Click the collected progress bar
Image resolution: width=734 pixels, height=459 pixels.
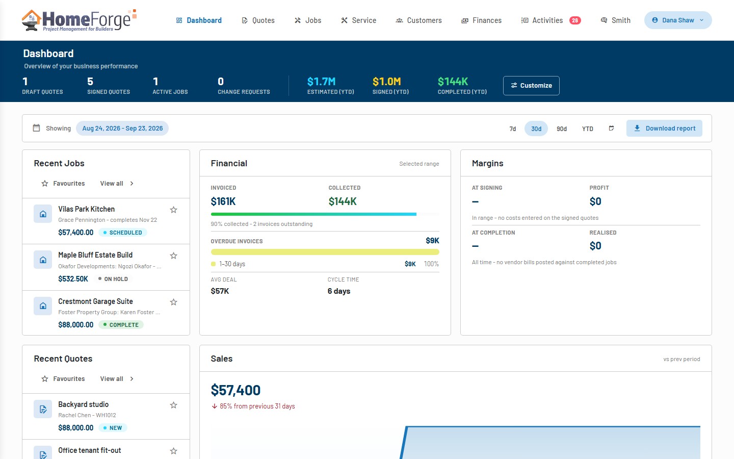325,214
